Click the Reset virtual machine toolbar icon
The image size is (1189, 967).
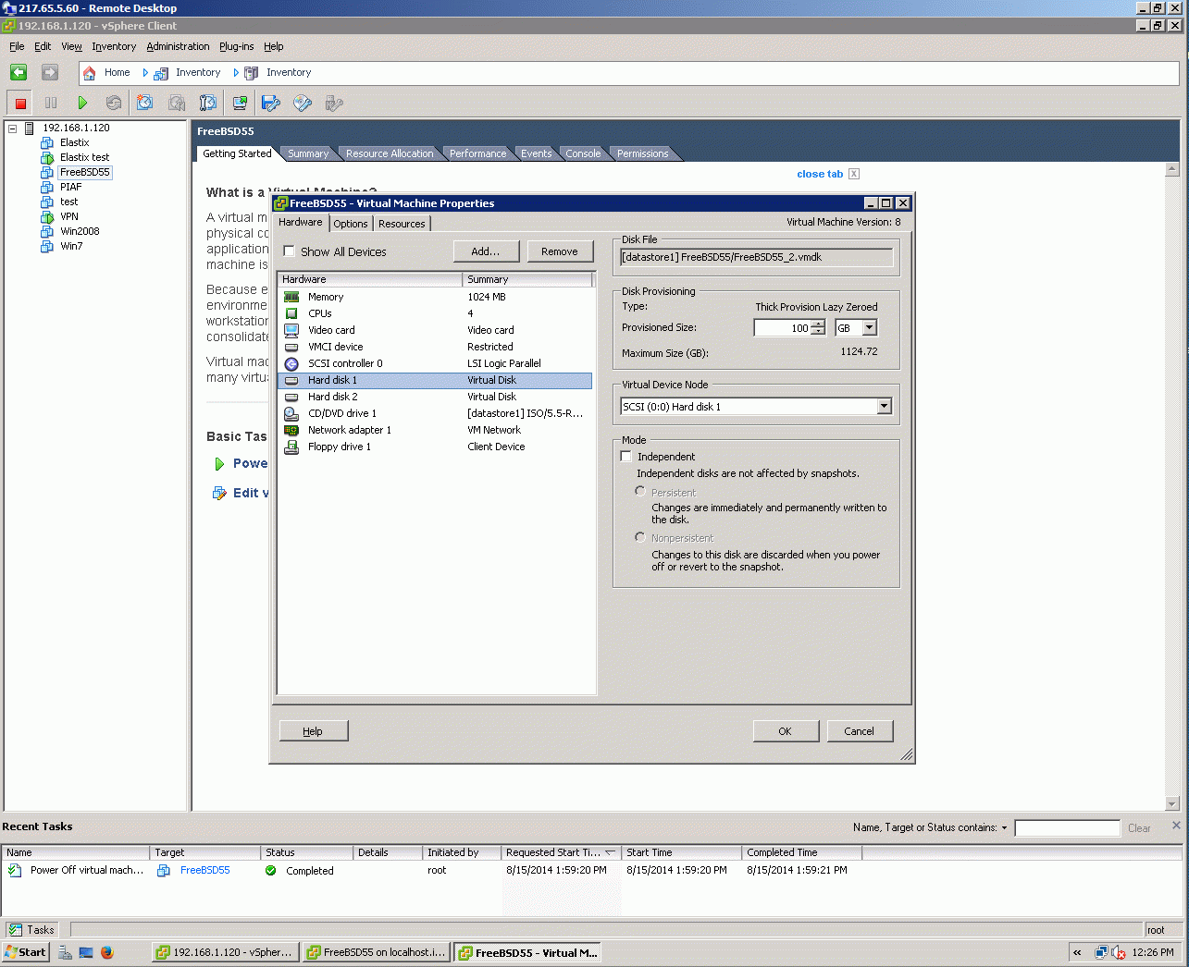113,104
